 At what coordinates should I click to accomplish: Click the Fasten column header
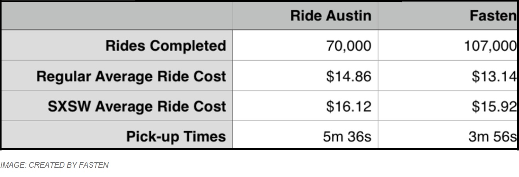(448, 15)
